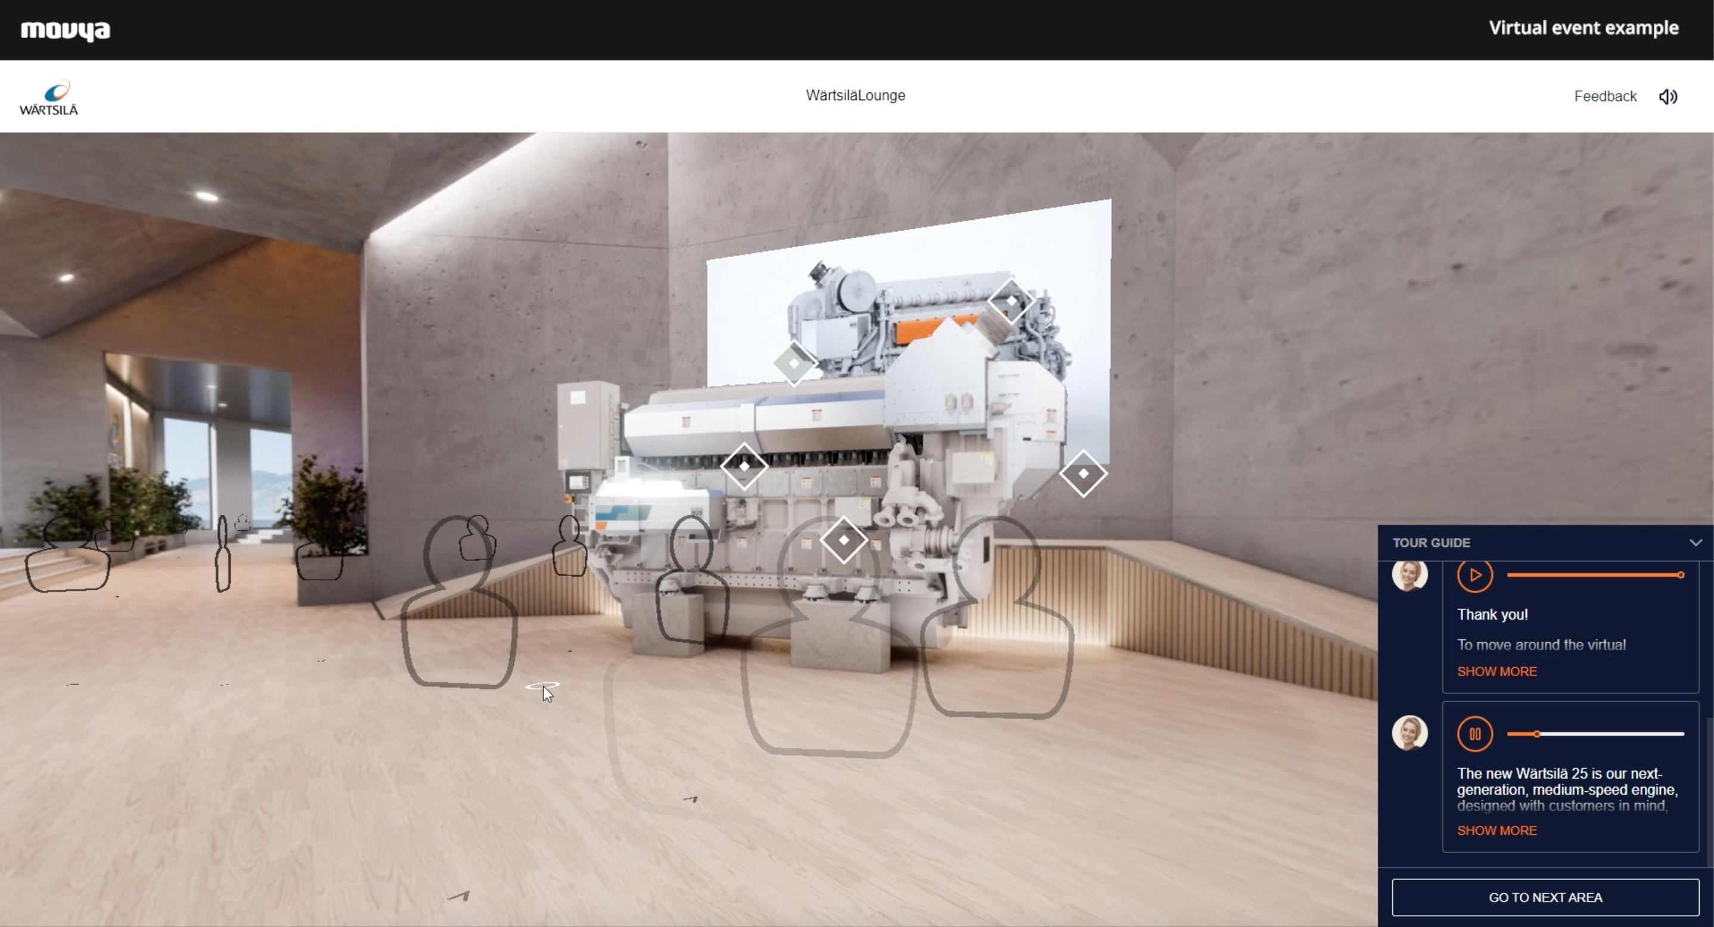Viewport: 1714px width, 927px height.
Task: Pause the Wärtsilä 25 narration
Action: 1474,734
